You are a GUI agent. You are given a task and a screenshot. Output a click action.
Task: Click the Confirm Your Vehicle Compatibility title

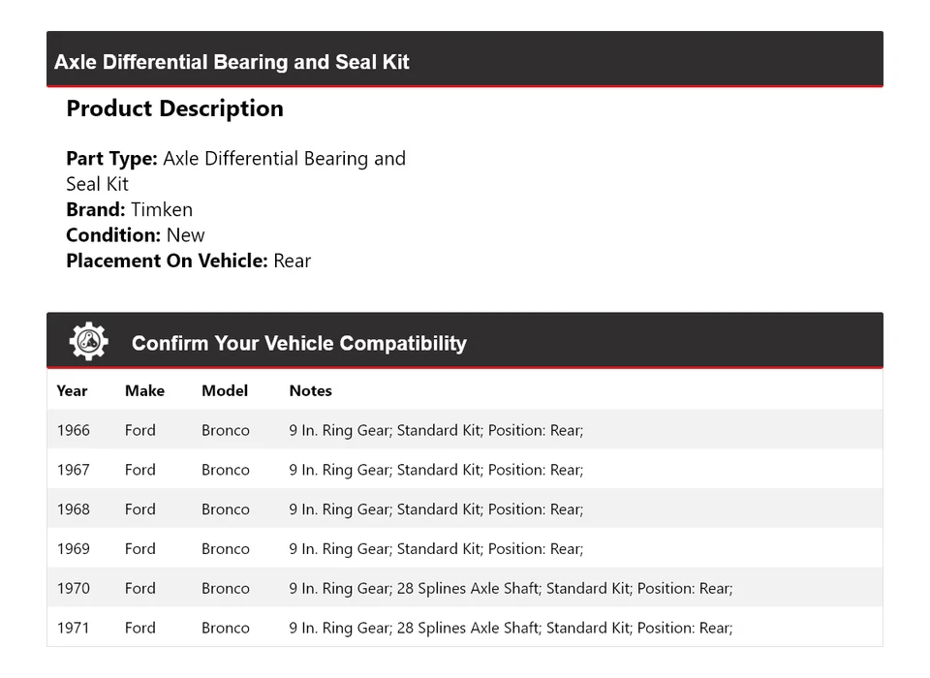[298, 344]
